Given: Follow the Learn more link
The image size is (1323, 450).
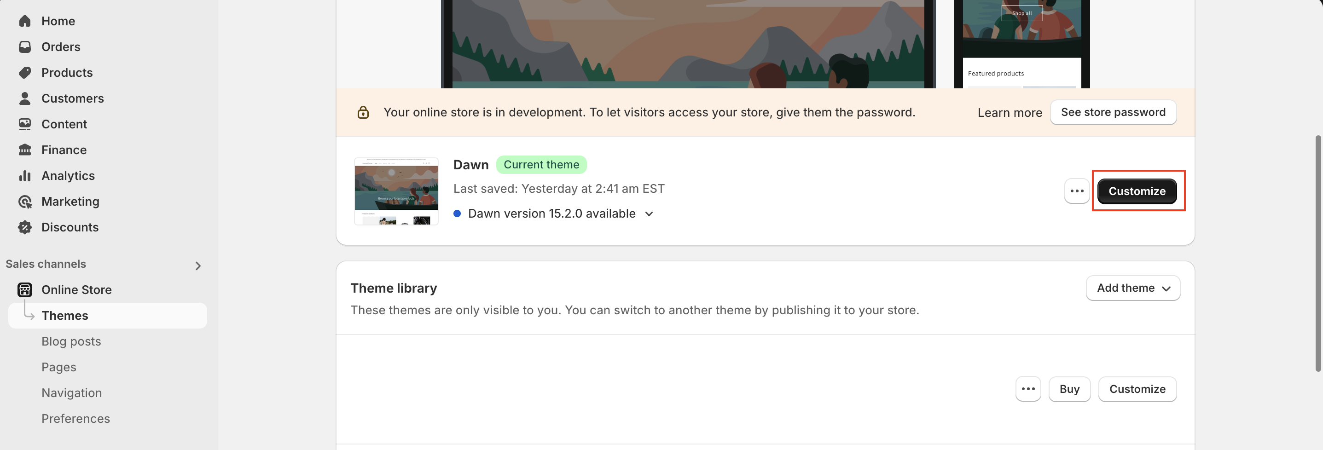Looking at the screenshot, I should [x=1009, y=112].
